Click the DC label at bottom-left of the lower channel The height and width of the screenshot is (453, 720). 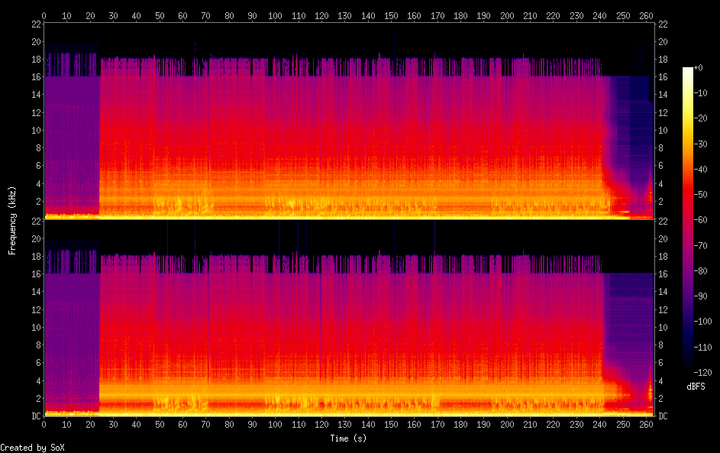pyautogui.click(x=35, y=416)
